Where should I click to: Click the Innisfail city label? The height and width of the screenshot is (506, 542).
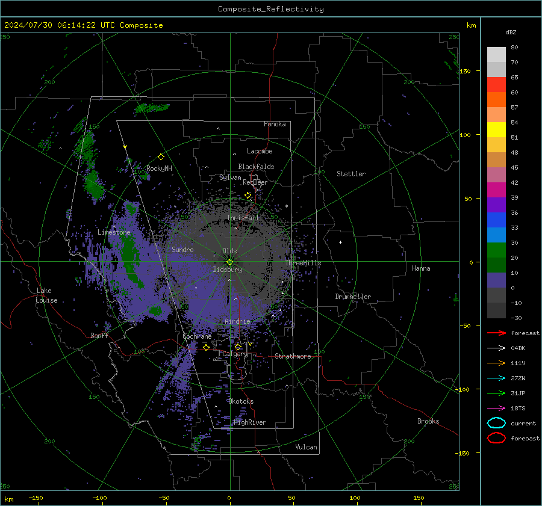[243, 218]
